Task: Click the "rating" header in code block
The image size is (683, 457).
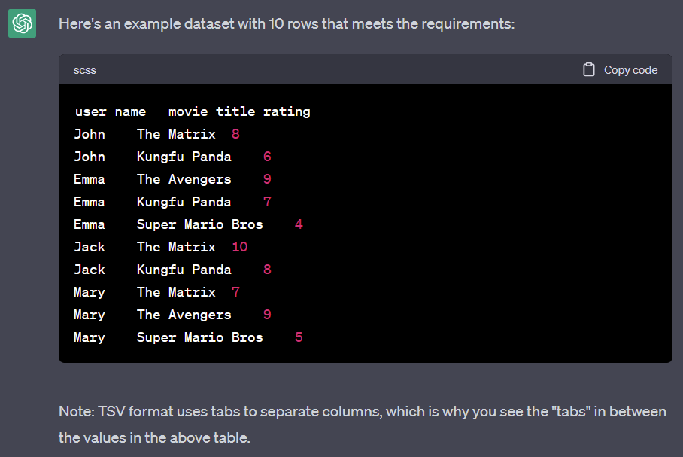Action: point(287,111)
